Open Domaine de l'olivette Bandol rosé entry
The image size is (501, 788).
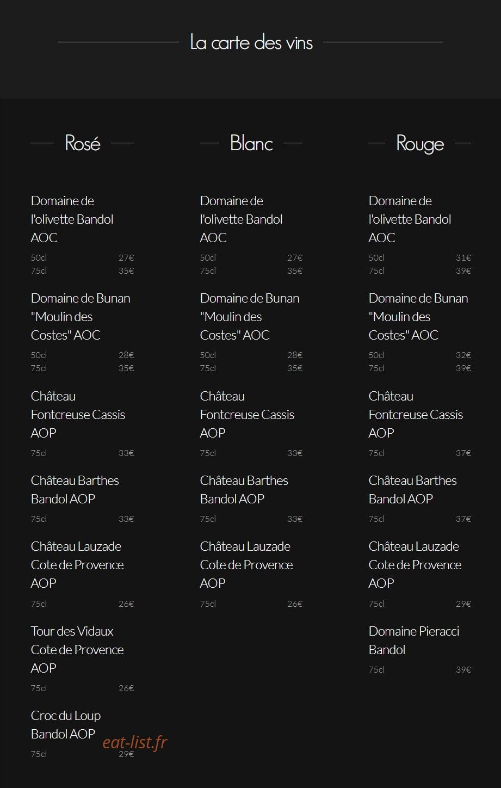click(x=72, y=219)
